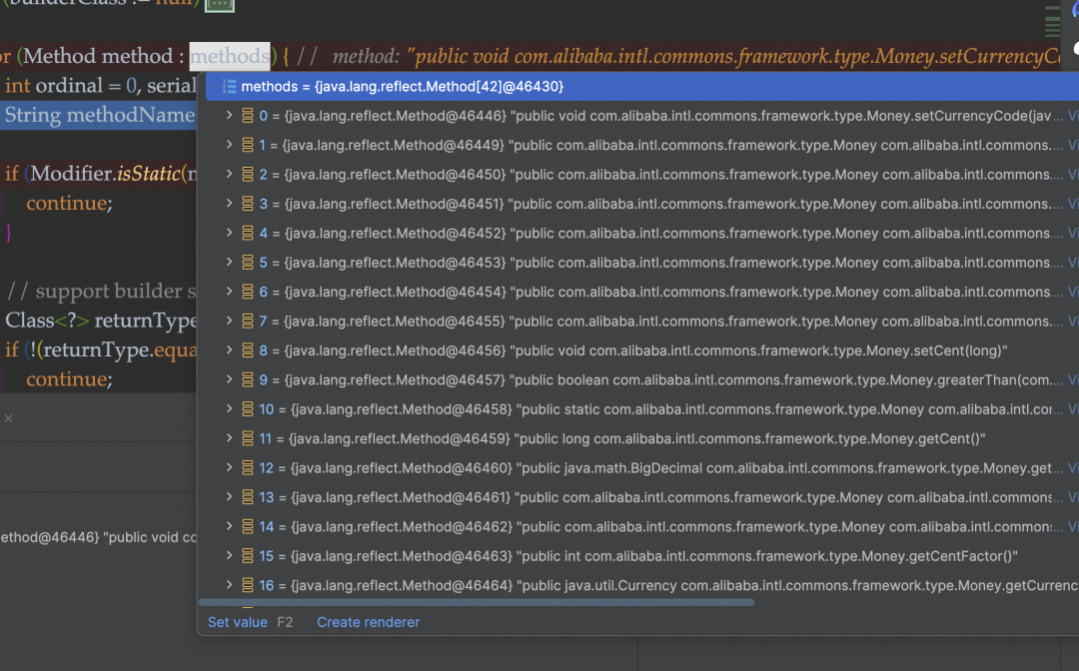Click the String methodName code line
The image size is (1079, 671).
[98, 115]
